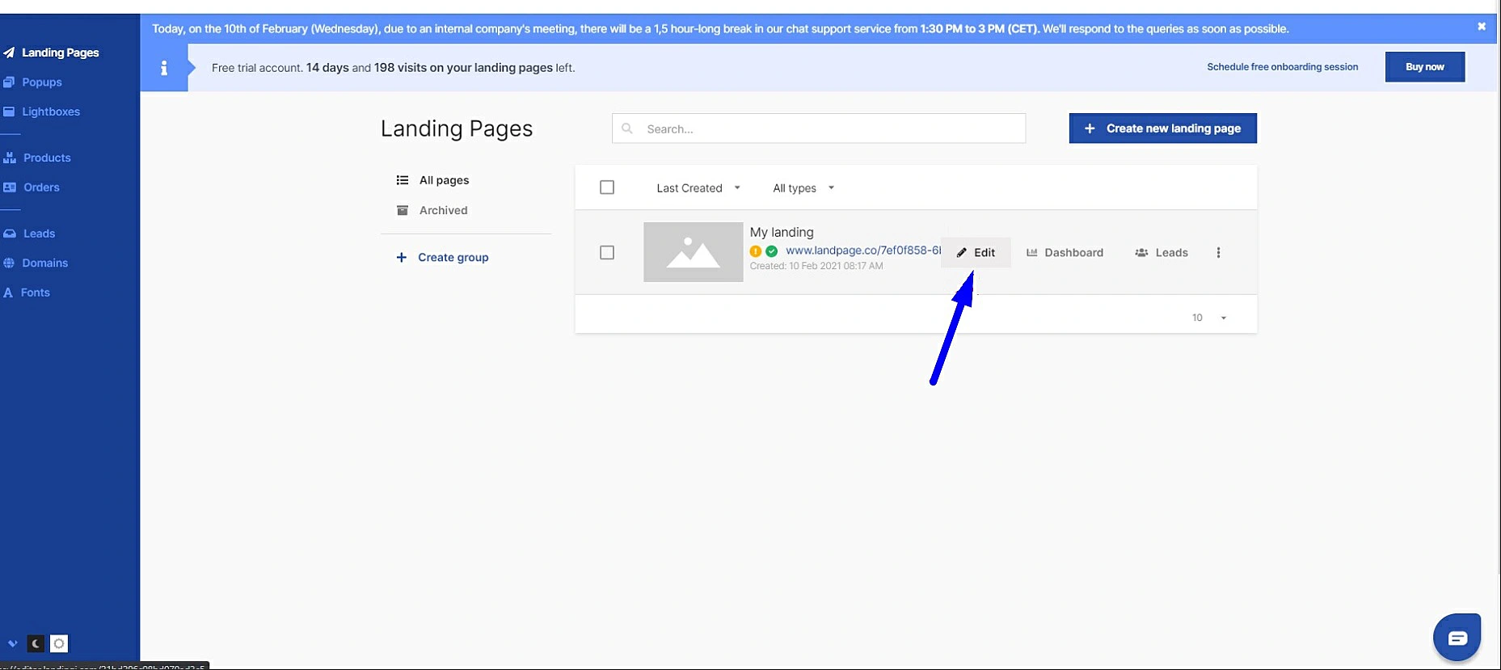Switch to dark mode moon icon

(x=36, y=643)
